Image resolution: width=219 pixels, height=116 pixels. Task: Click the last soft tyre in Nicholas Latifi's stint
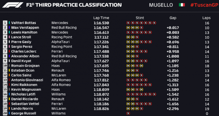[155, 94]
